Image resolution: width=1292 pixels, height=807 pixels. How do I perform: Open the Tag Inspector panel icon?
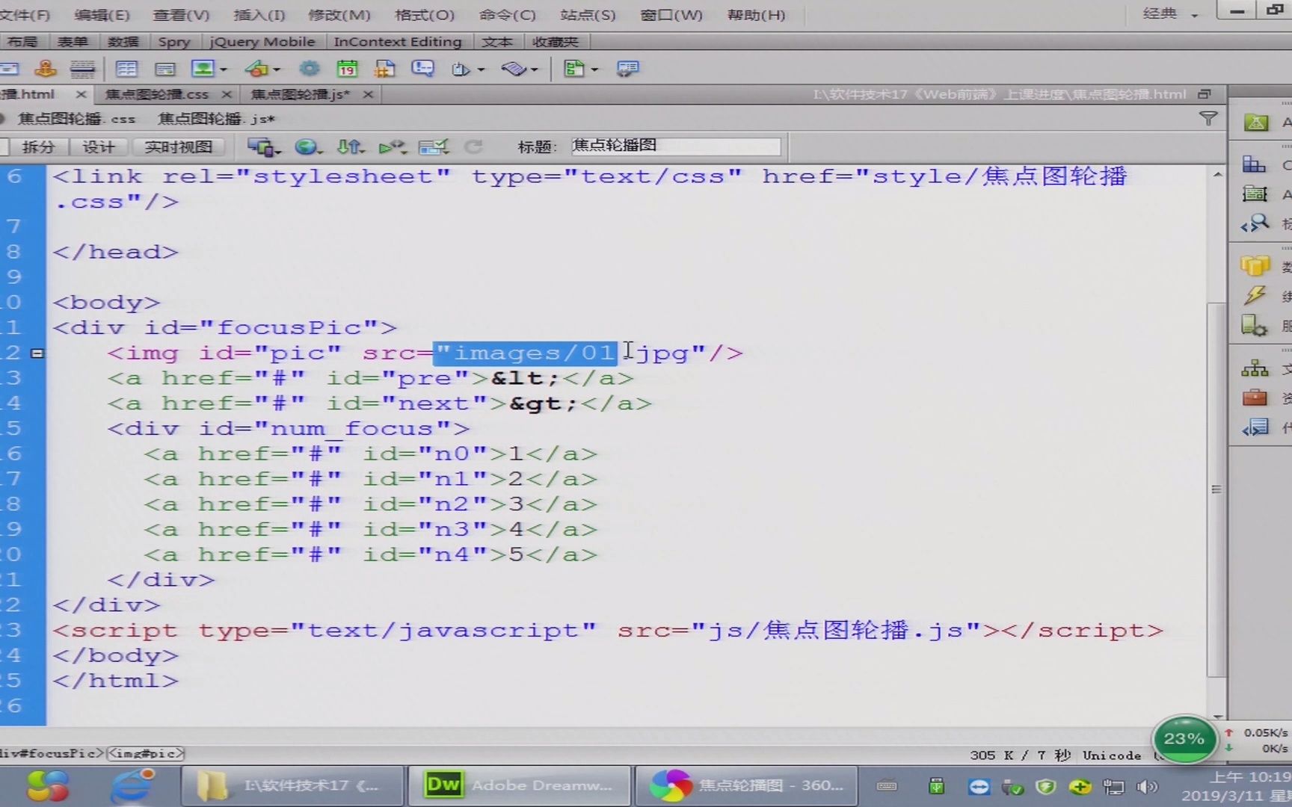tap(1255, 223)
